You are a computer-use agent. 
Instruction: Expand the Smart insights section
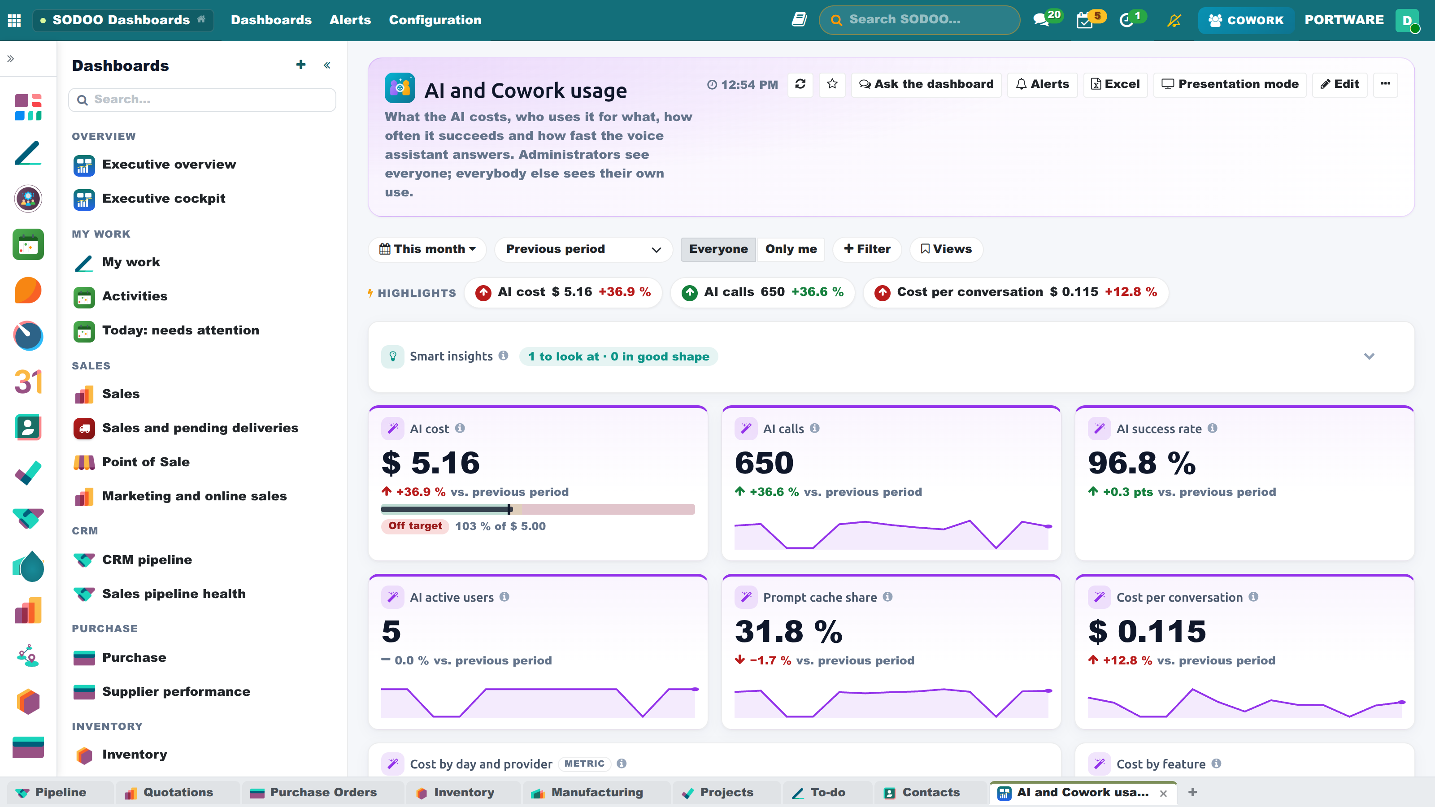click(1369, 356)
